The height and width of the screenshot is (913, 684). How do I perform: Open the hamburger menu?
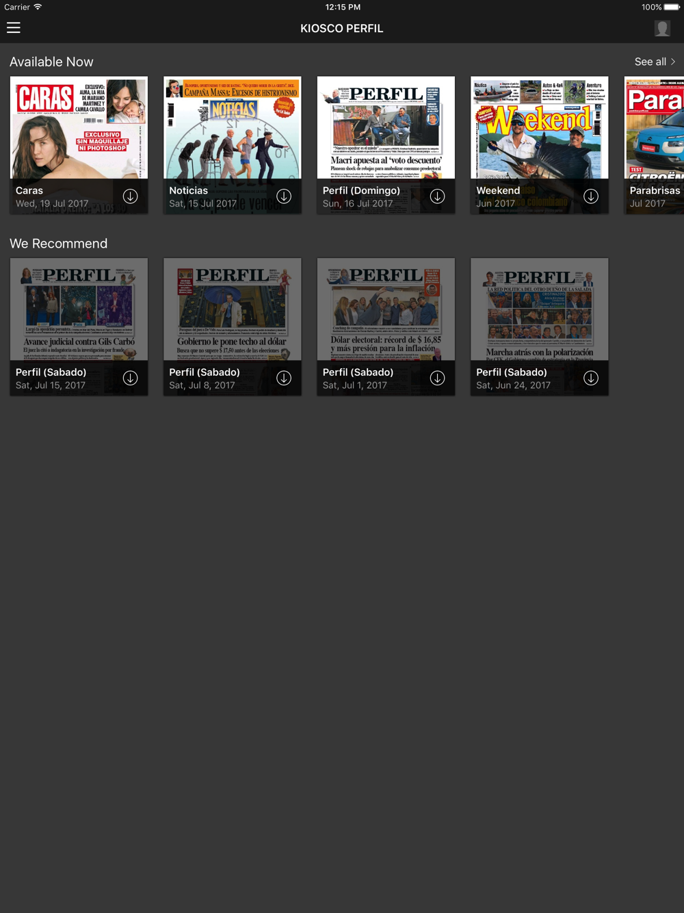14,28
